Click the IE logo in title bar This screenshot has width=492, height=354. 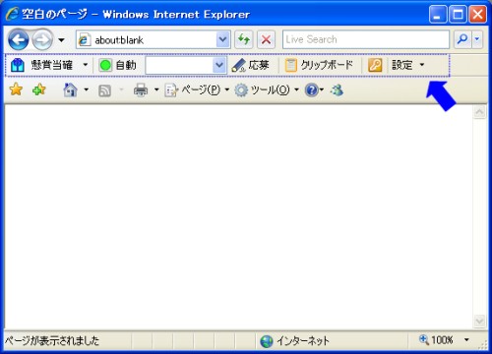pyautogui.click(x=13, y=14)
